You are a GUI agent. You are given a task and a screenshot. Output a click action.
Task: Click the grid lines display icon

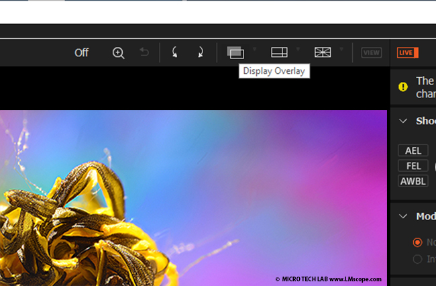[x=323, y=52]
